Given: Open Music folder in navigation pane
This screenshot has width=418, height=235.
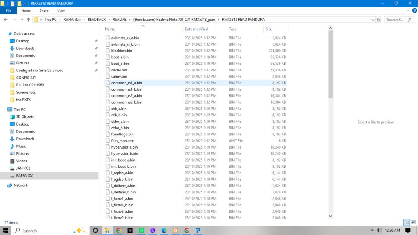Looking at the screenshot, I should [x=21, y=146].
